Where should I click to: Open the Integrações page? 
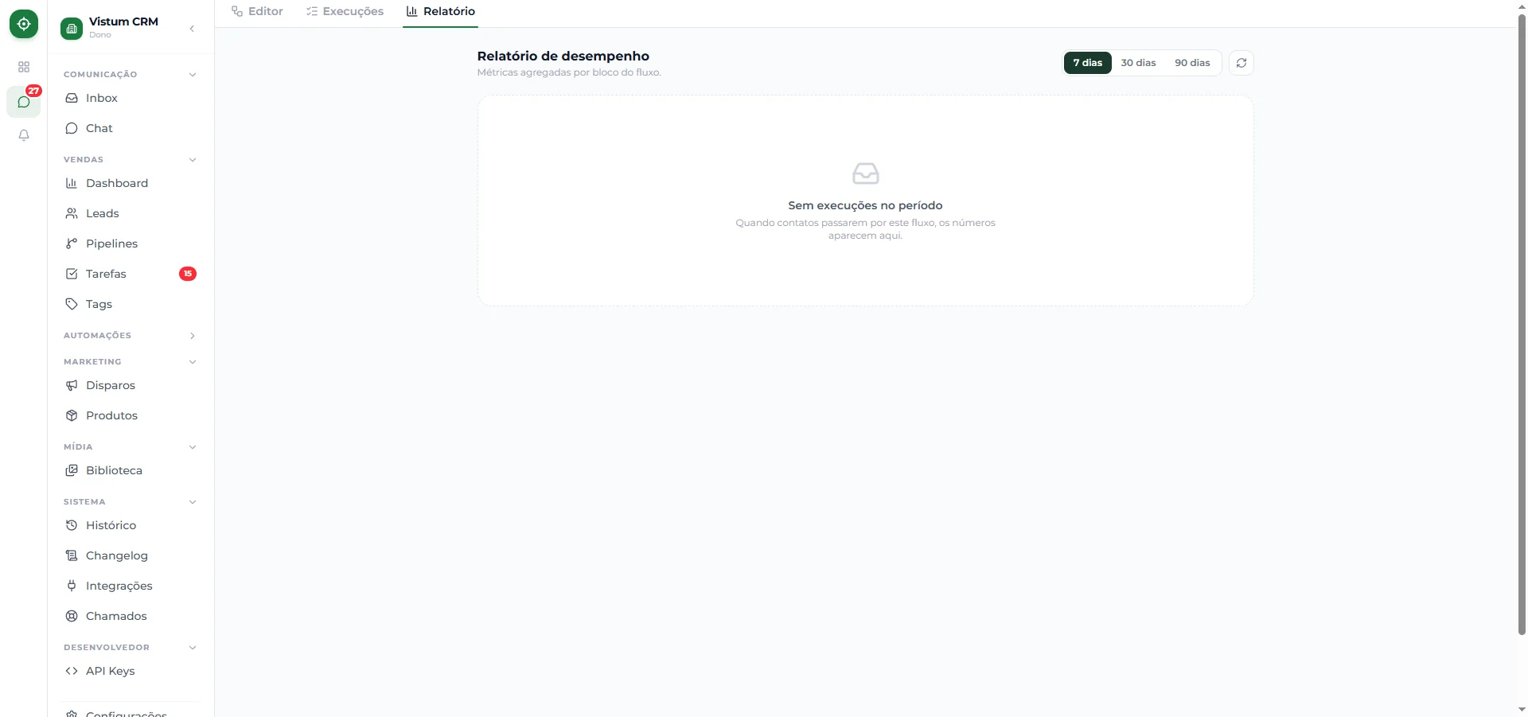click(131, 586)
